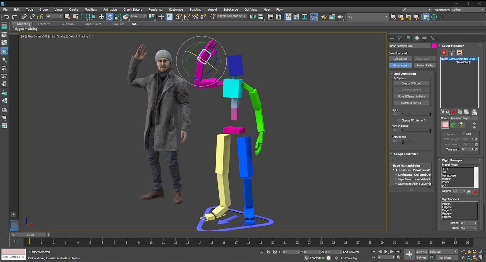Click the Match IK and FK button
Image resolution: width=486 pixels, height=262 pixels.
tap(411, 103)
